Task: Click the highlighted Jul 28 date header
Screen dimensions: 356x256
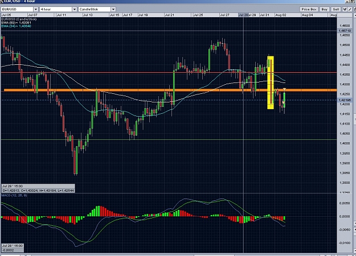Action: [x=243, y=15]
